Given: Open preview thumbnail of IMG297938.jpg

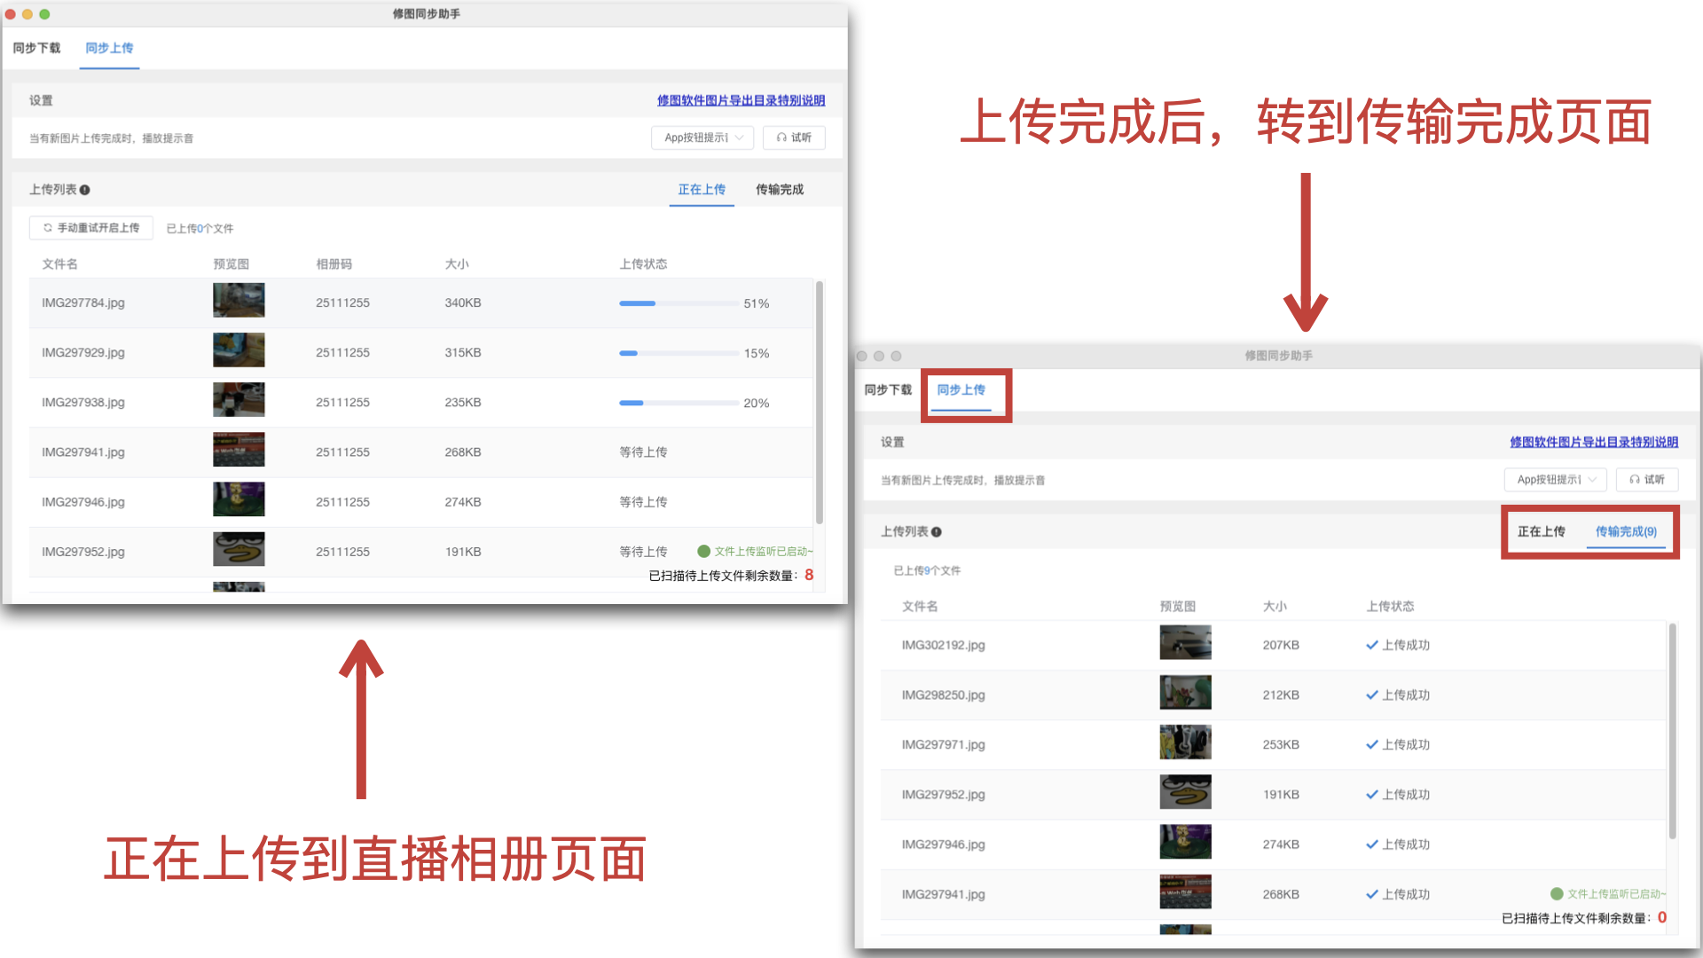Looking at the screenshot, I should point(239,400).
